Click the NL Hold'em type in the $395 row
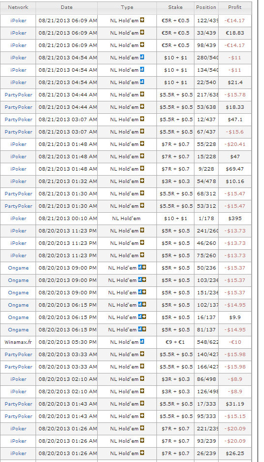The width and height of the screenshot is (264, 462). click(126, 219)
